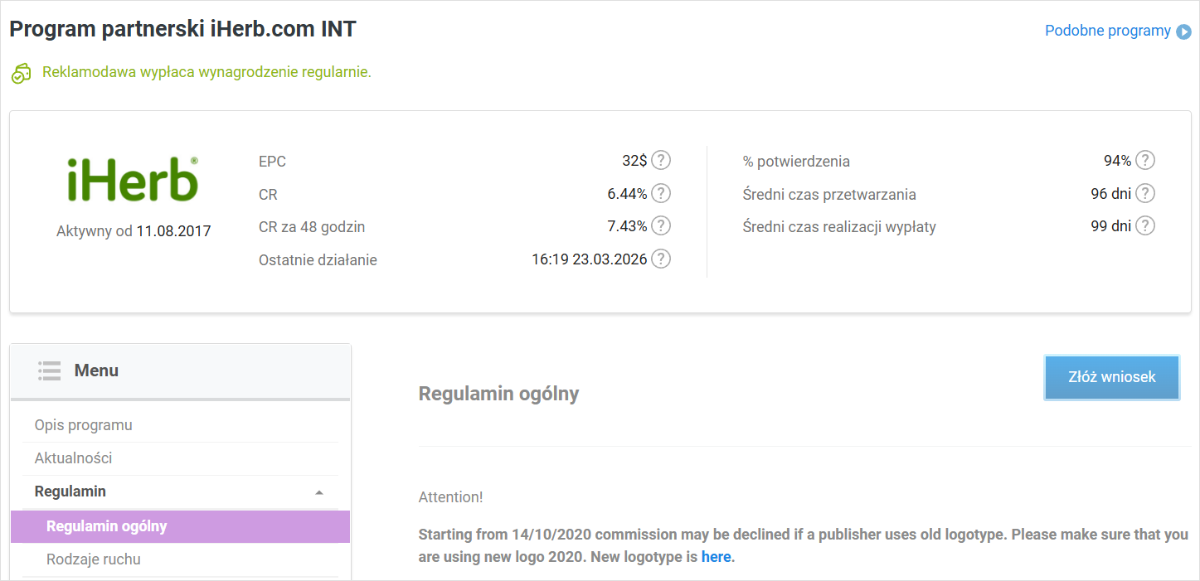Open Opis programu in the menu
1200x581 pixels.
(84, 425)
